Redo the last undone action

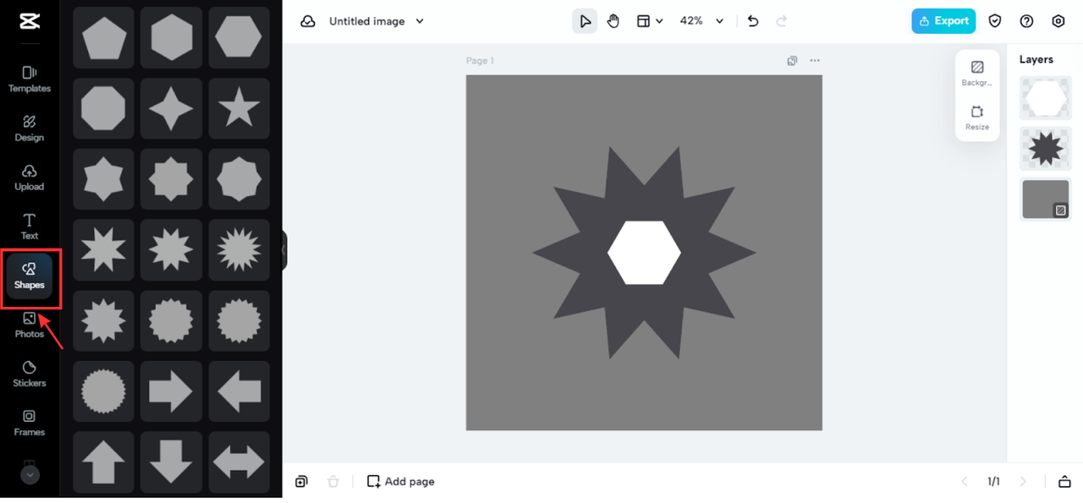(782, 21)
